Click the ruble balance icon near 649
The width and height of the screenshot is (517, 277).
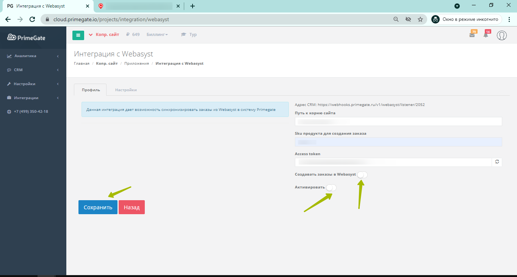click(x=128, y=35)
